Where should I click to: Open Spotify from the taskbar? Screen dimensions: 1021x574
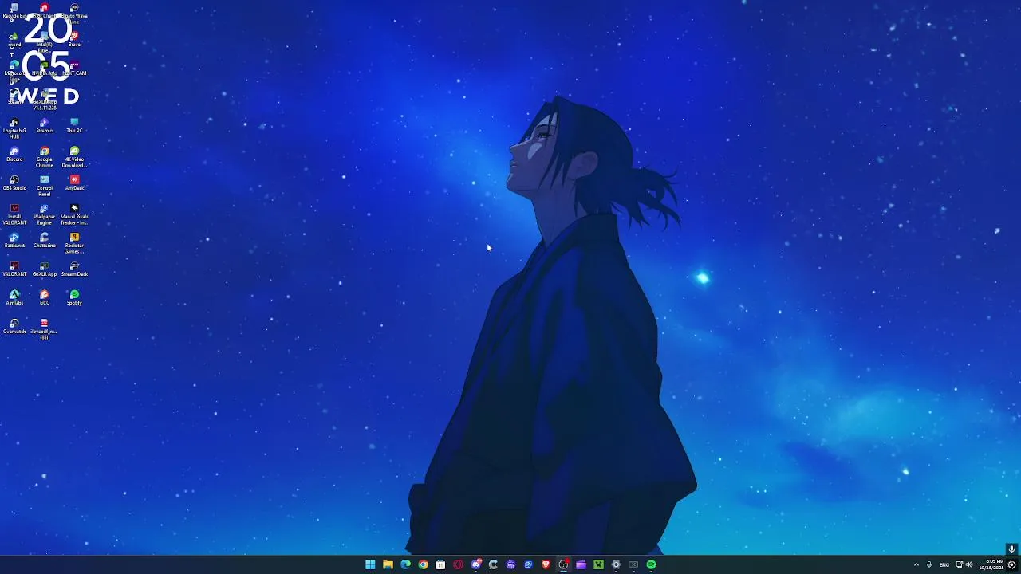tap(651, 564)
